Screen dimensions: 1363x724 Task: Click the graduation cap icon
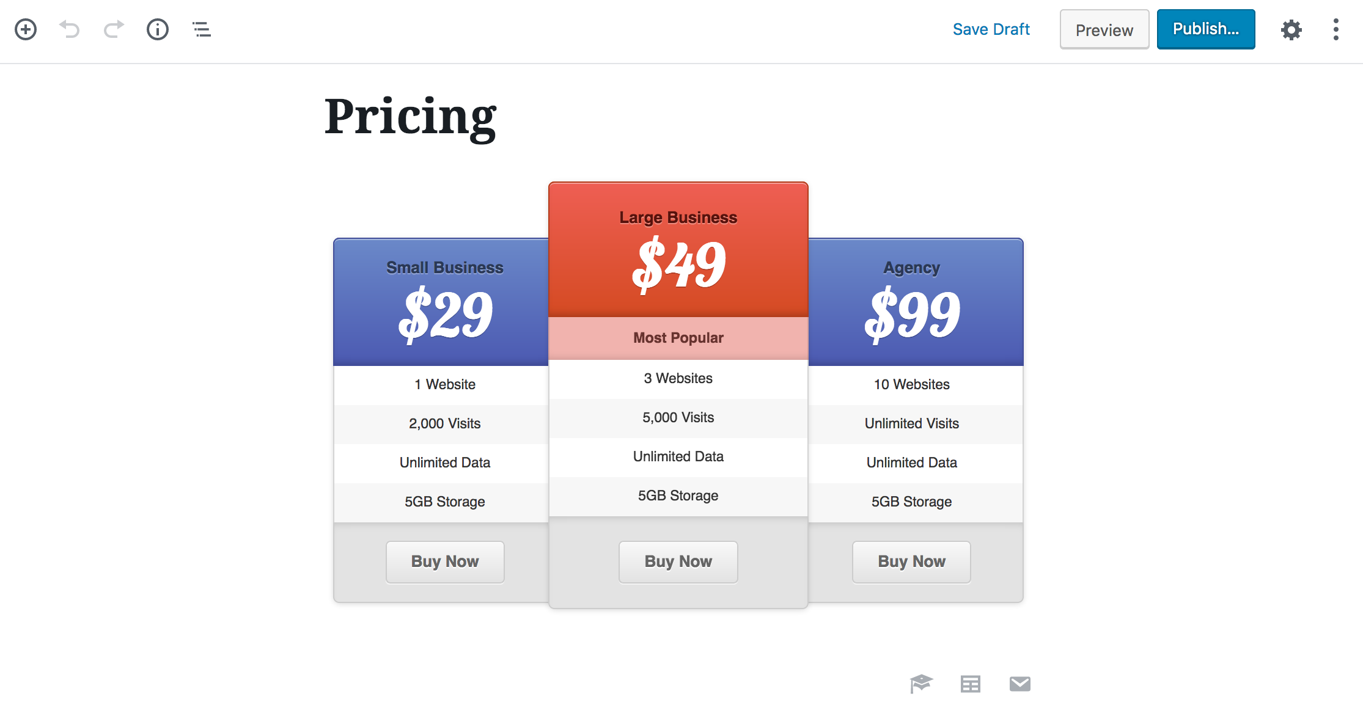[921, 684]
